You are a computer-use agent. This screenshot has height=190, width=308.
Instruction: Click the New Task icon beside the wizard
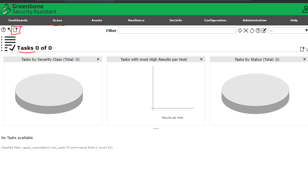pyautogui.click(x=15, y=30)
